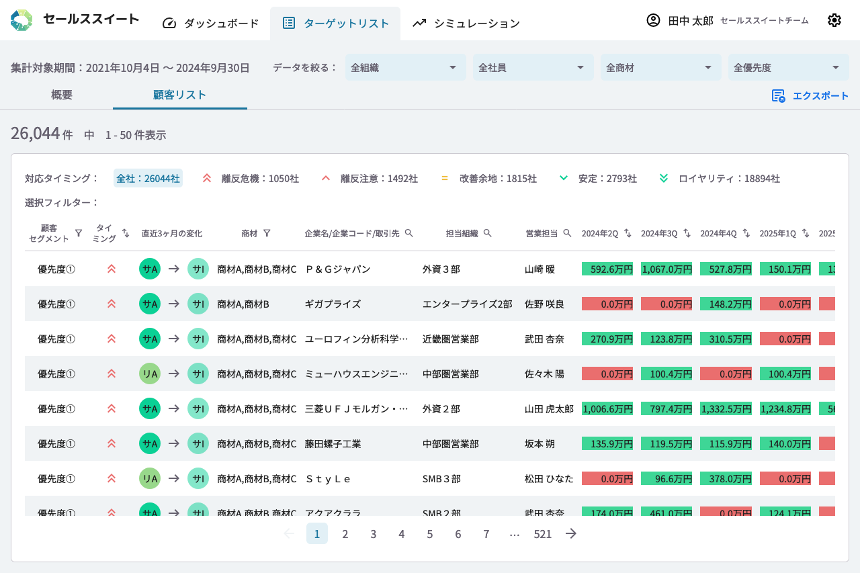Open settings via the gear icon
This screenshot has width=860, height=573.
(x=834, y=20)
